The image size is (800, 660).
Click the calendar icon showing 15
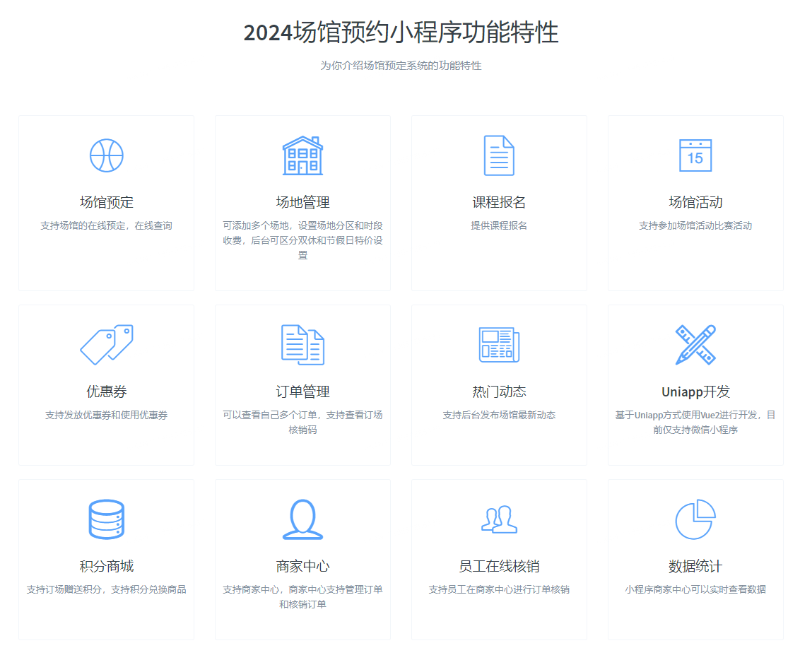point(695,155)
